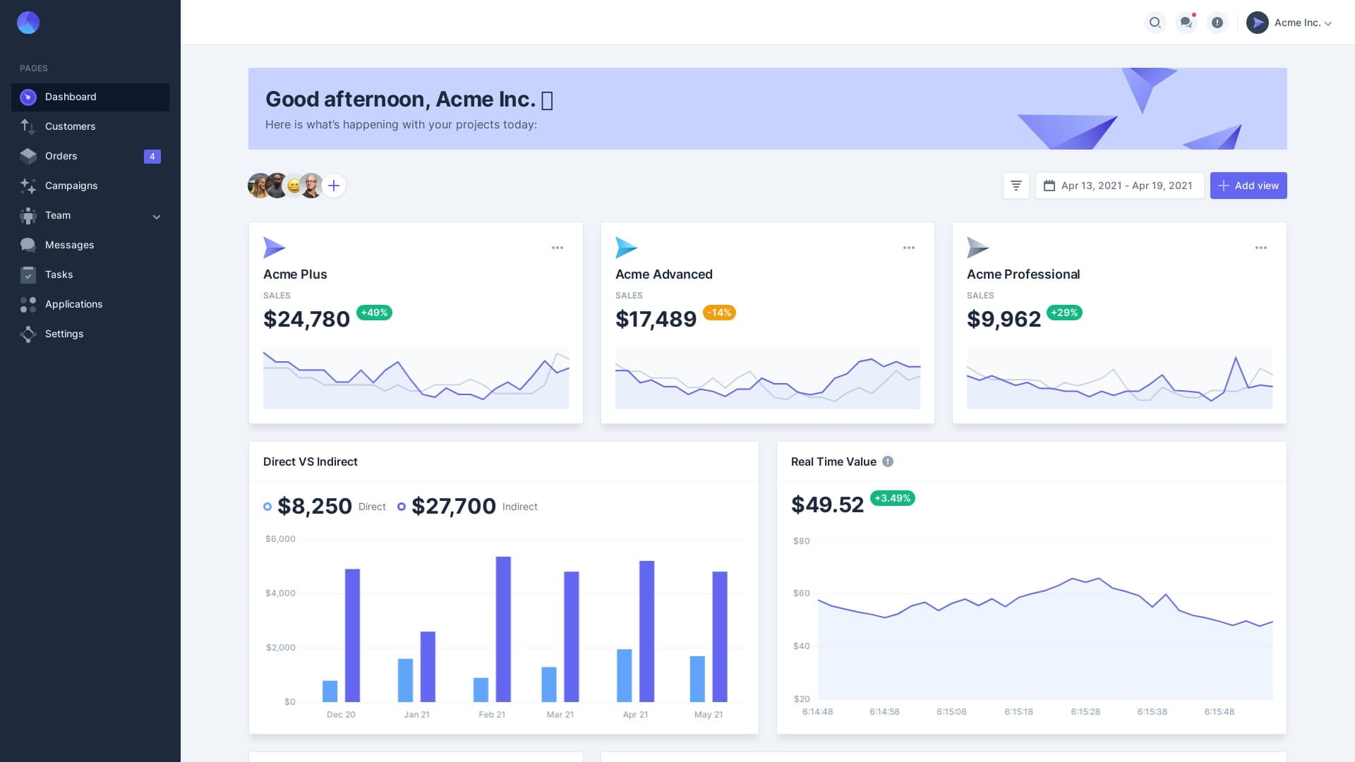Go to Customers page in sidebar
This screenshot has height=762, width=1355.
tap(70, 126)
